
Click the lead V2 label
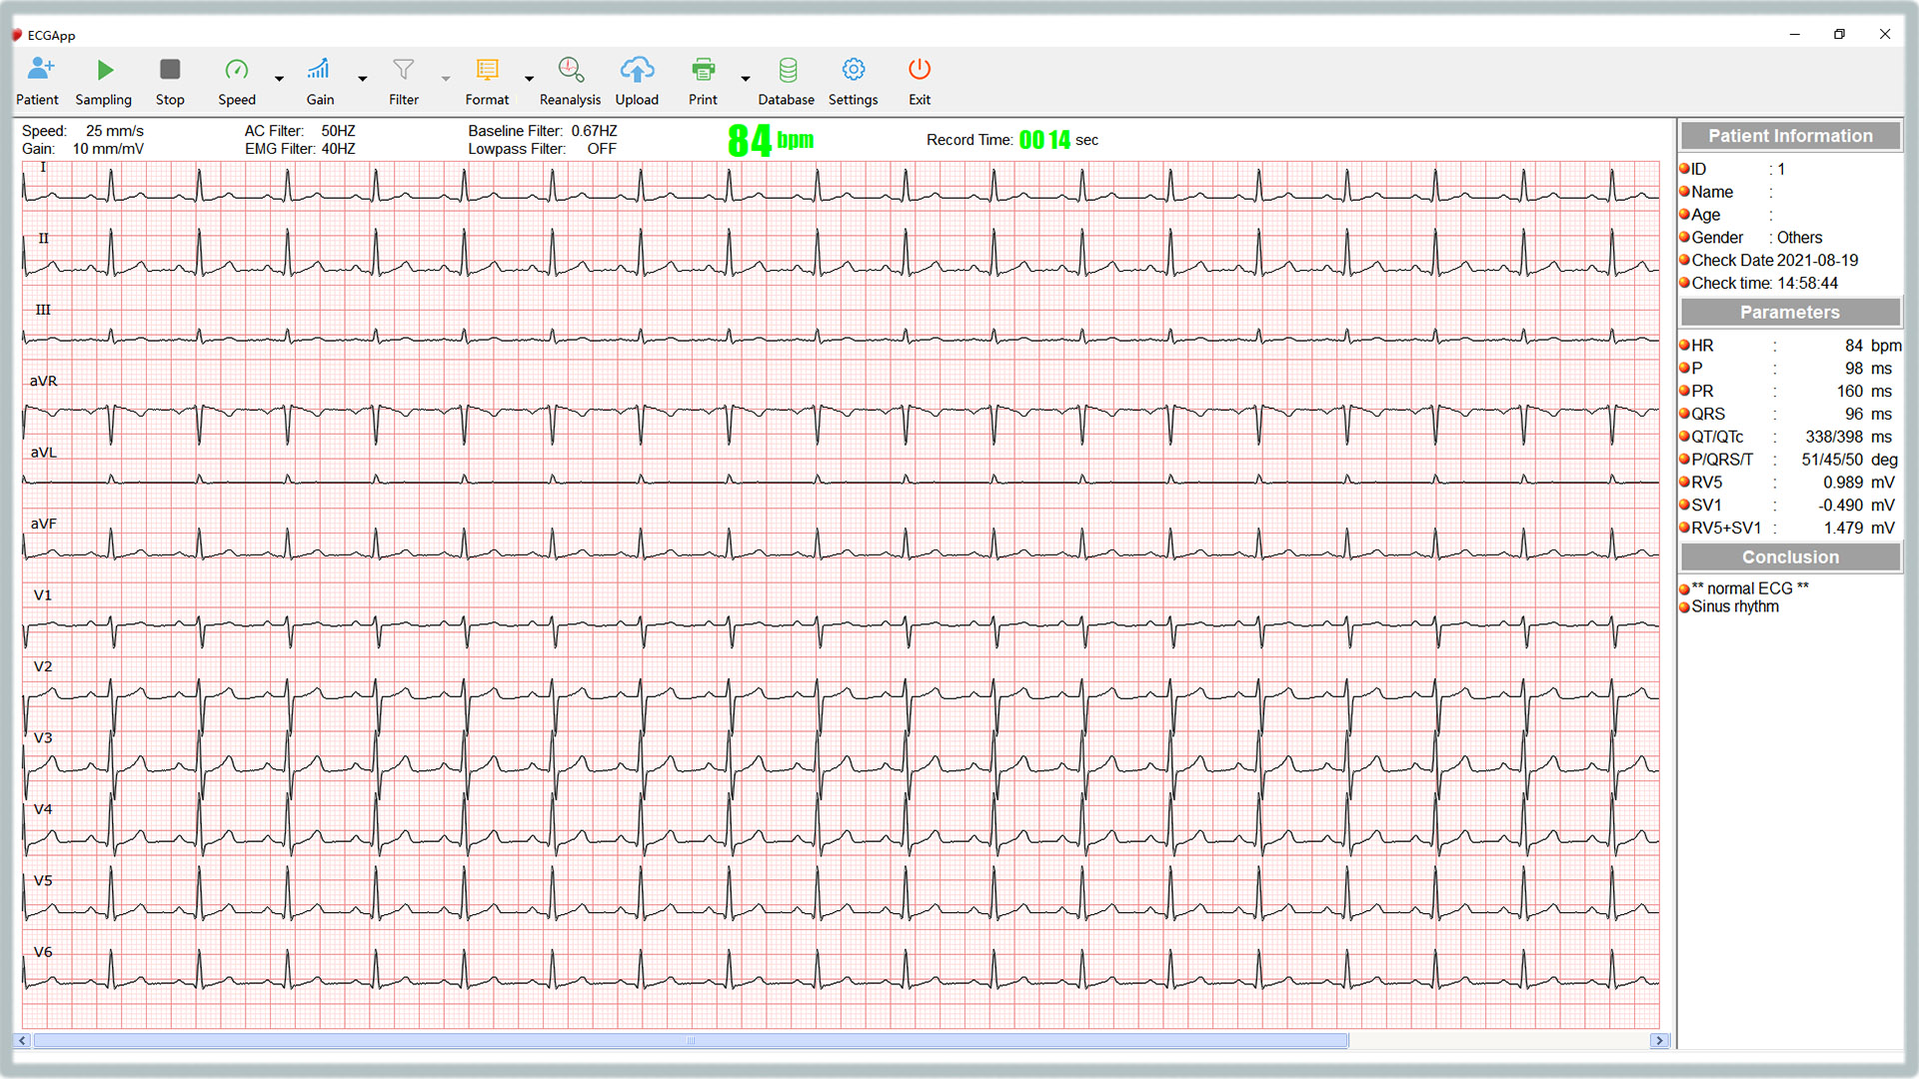click(x=43, y=666)
